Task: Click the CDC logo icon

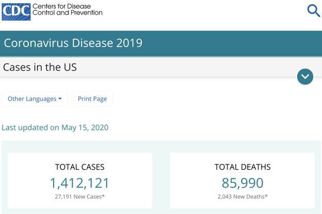Action: [x=16, y=11]
